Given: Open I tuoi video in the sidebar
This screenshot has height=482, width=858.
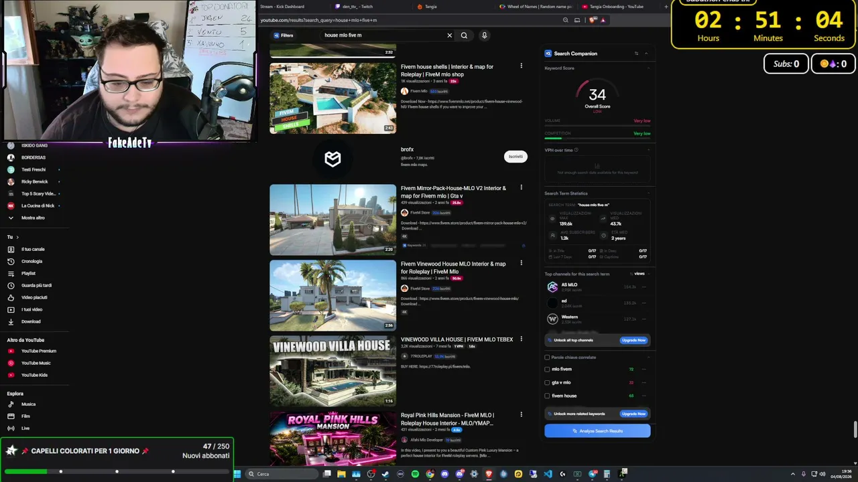Looking at the screenshot, I should click(x=32, y=309).
